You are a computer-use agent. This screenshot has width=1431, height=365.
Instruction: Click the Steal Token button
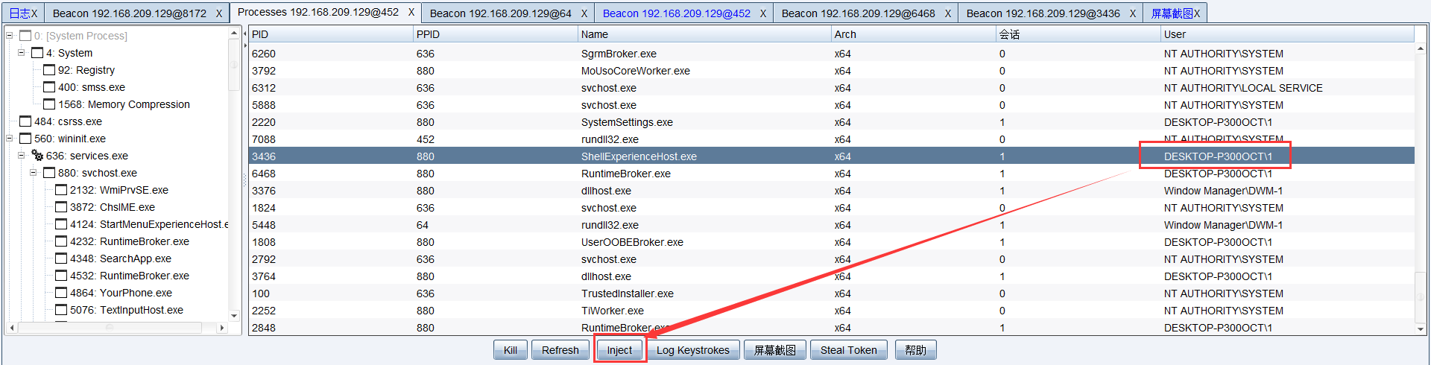point(849,350)
